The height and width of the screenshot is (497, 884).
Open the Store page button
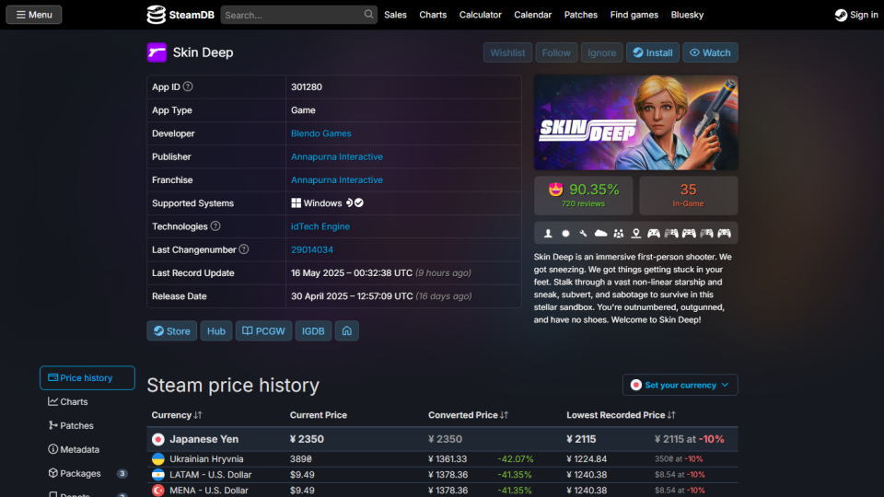click(172, 330)
